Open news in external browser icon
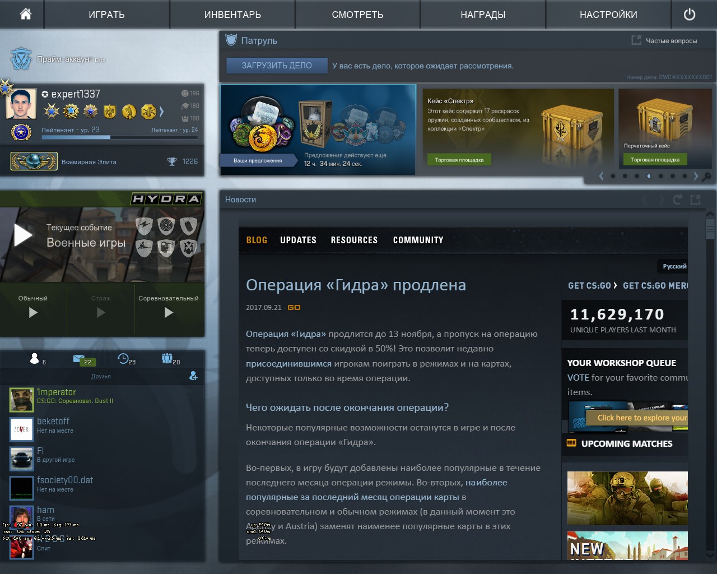This screenshot has height=574, width=717. pyautogui.click(x=696, y=200)
